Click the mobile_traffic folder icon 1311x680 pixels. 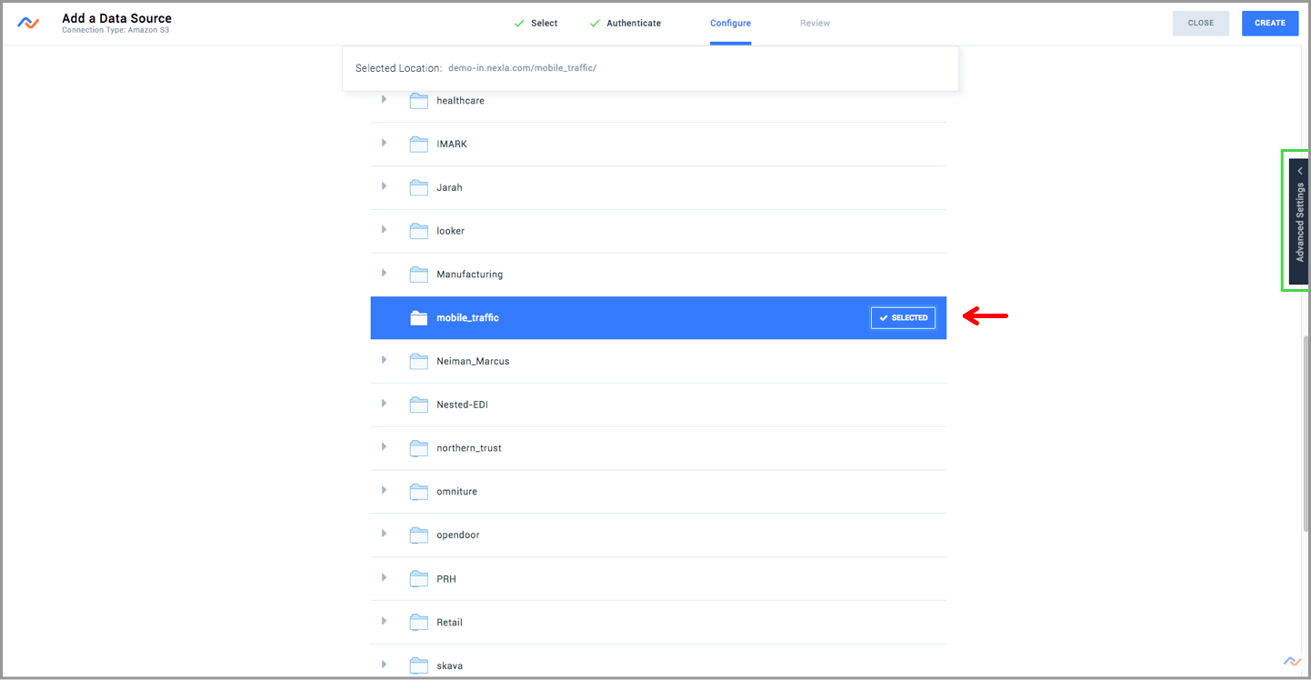(x=418, y=317)
